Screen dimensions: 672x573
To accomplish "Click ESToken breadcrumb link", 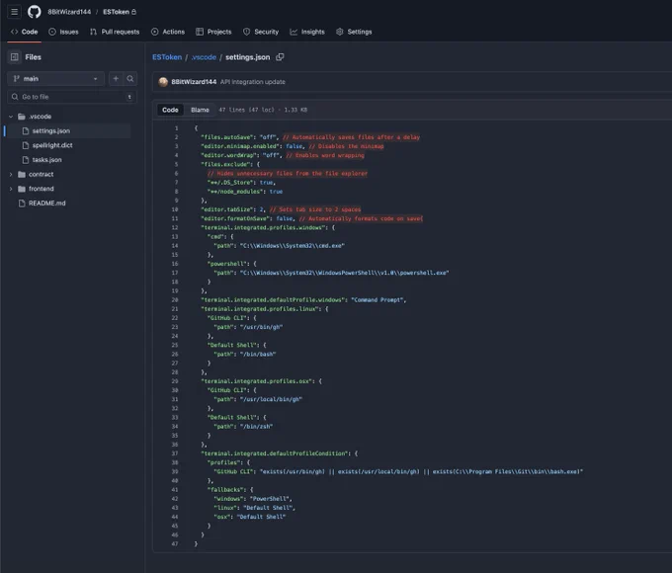I will [x=167, y=57].
